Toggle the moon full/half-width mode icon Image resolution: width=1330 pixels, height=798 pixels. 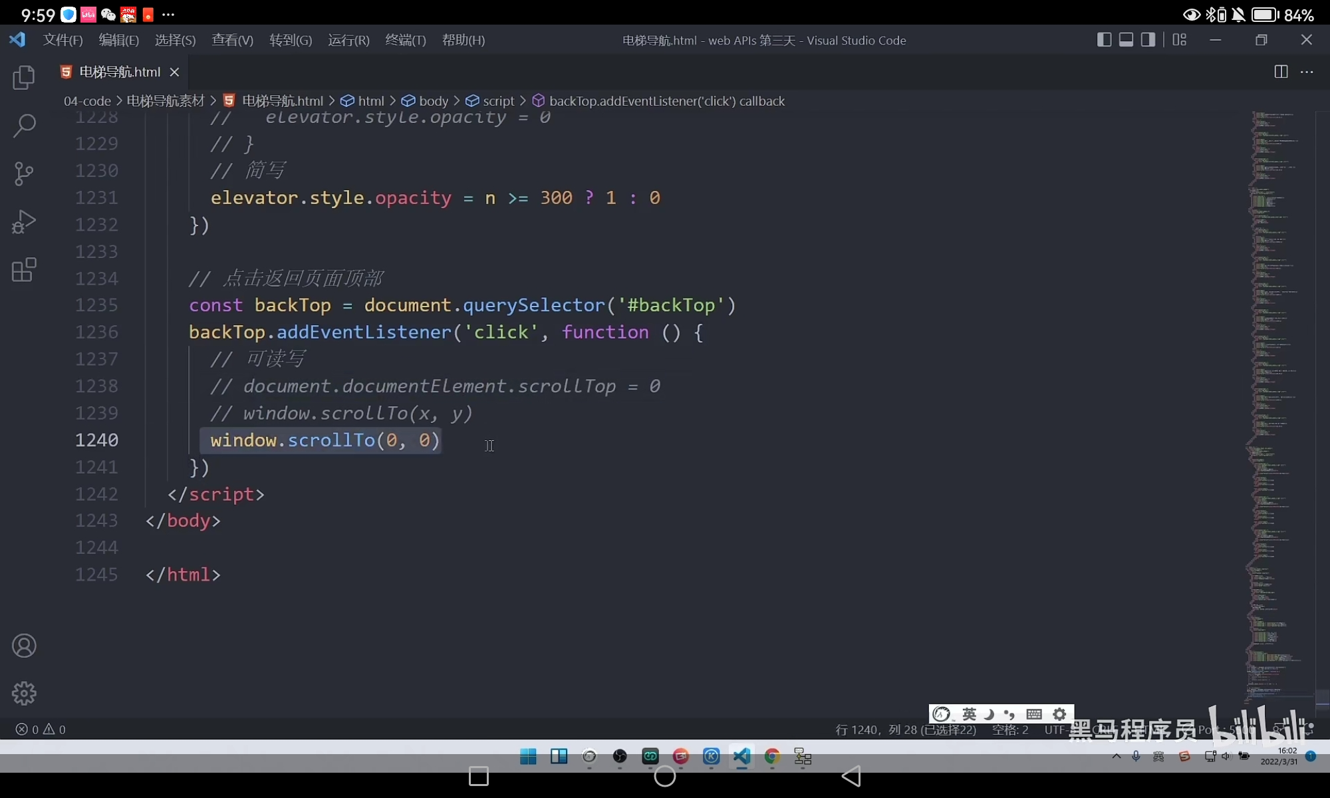coord(989,714)
